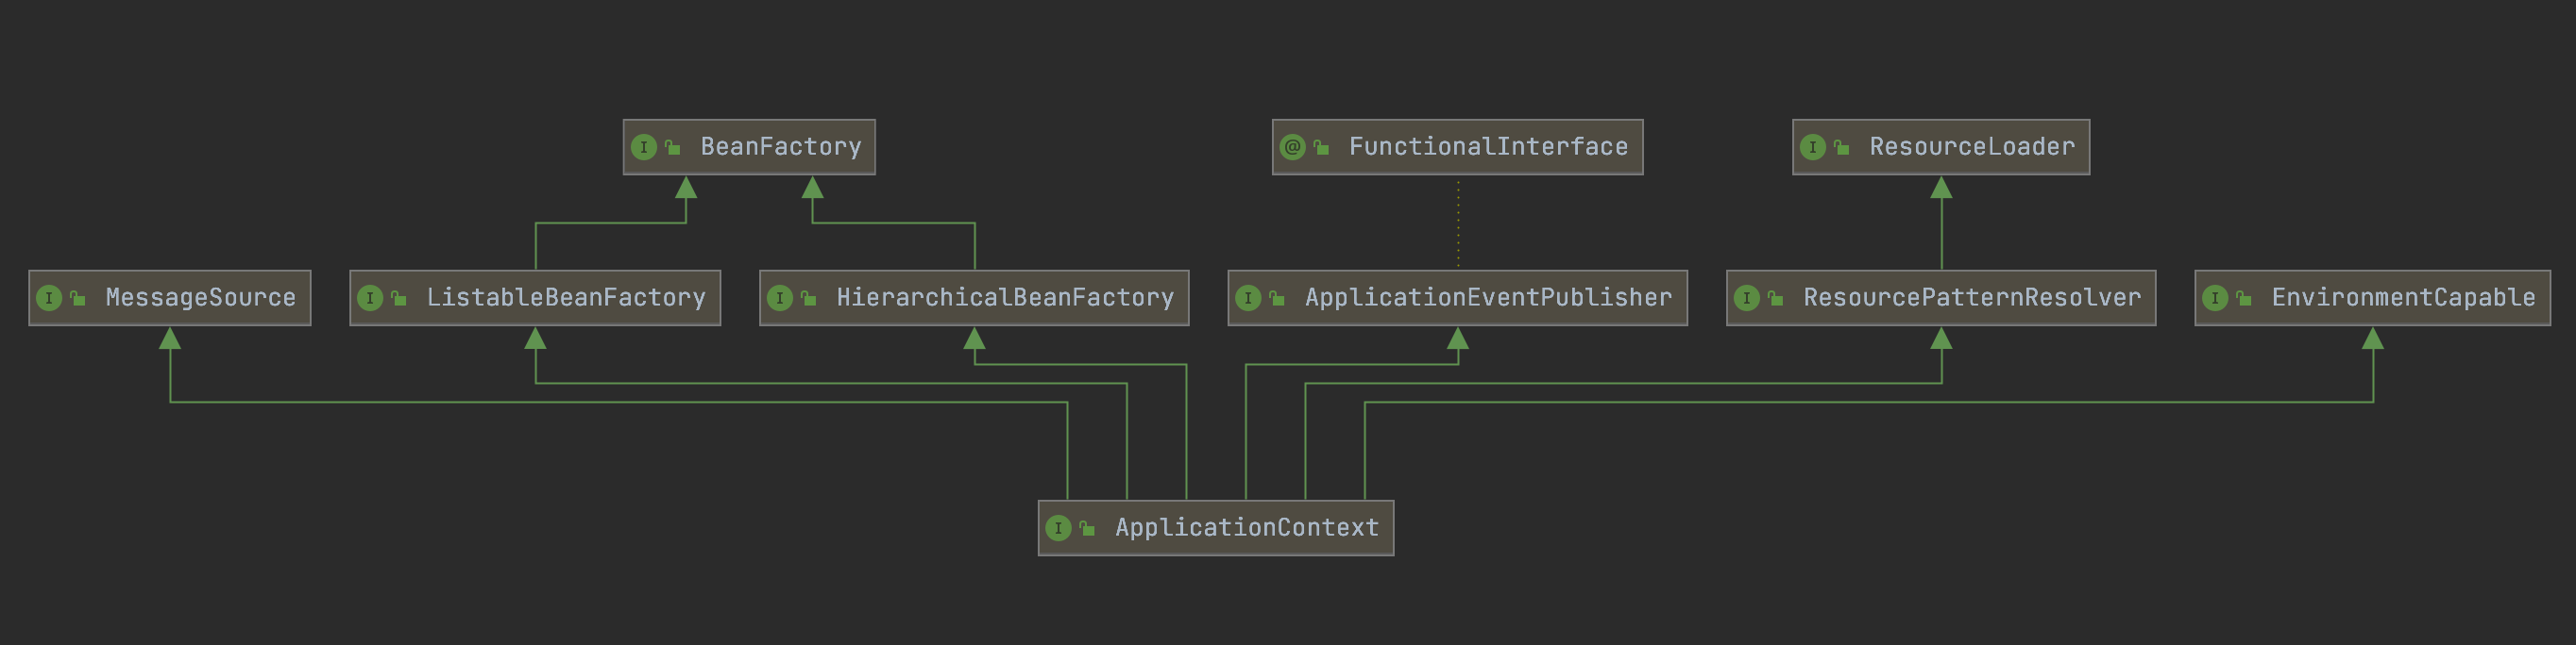Click the interface icon on ApplicationEventPublisher node
Screen dimensions: 2576x645
1248,298
